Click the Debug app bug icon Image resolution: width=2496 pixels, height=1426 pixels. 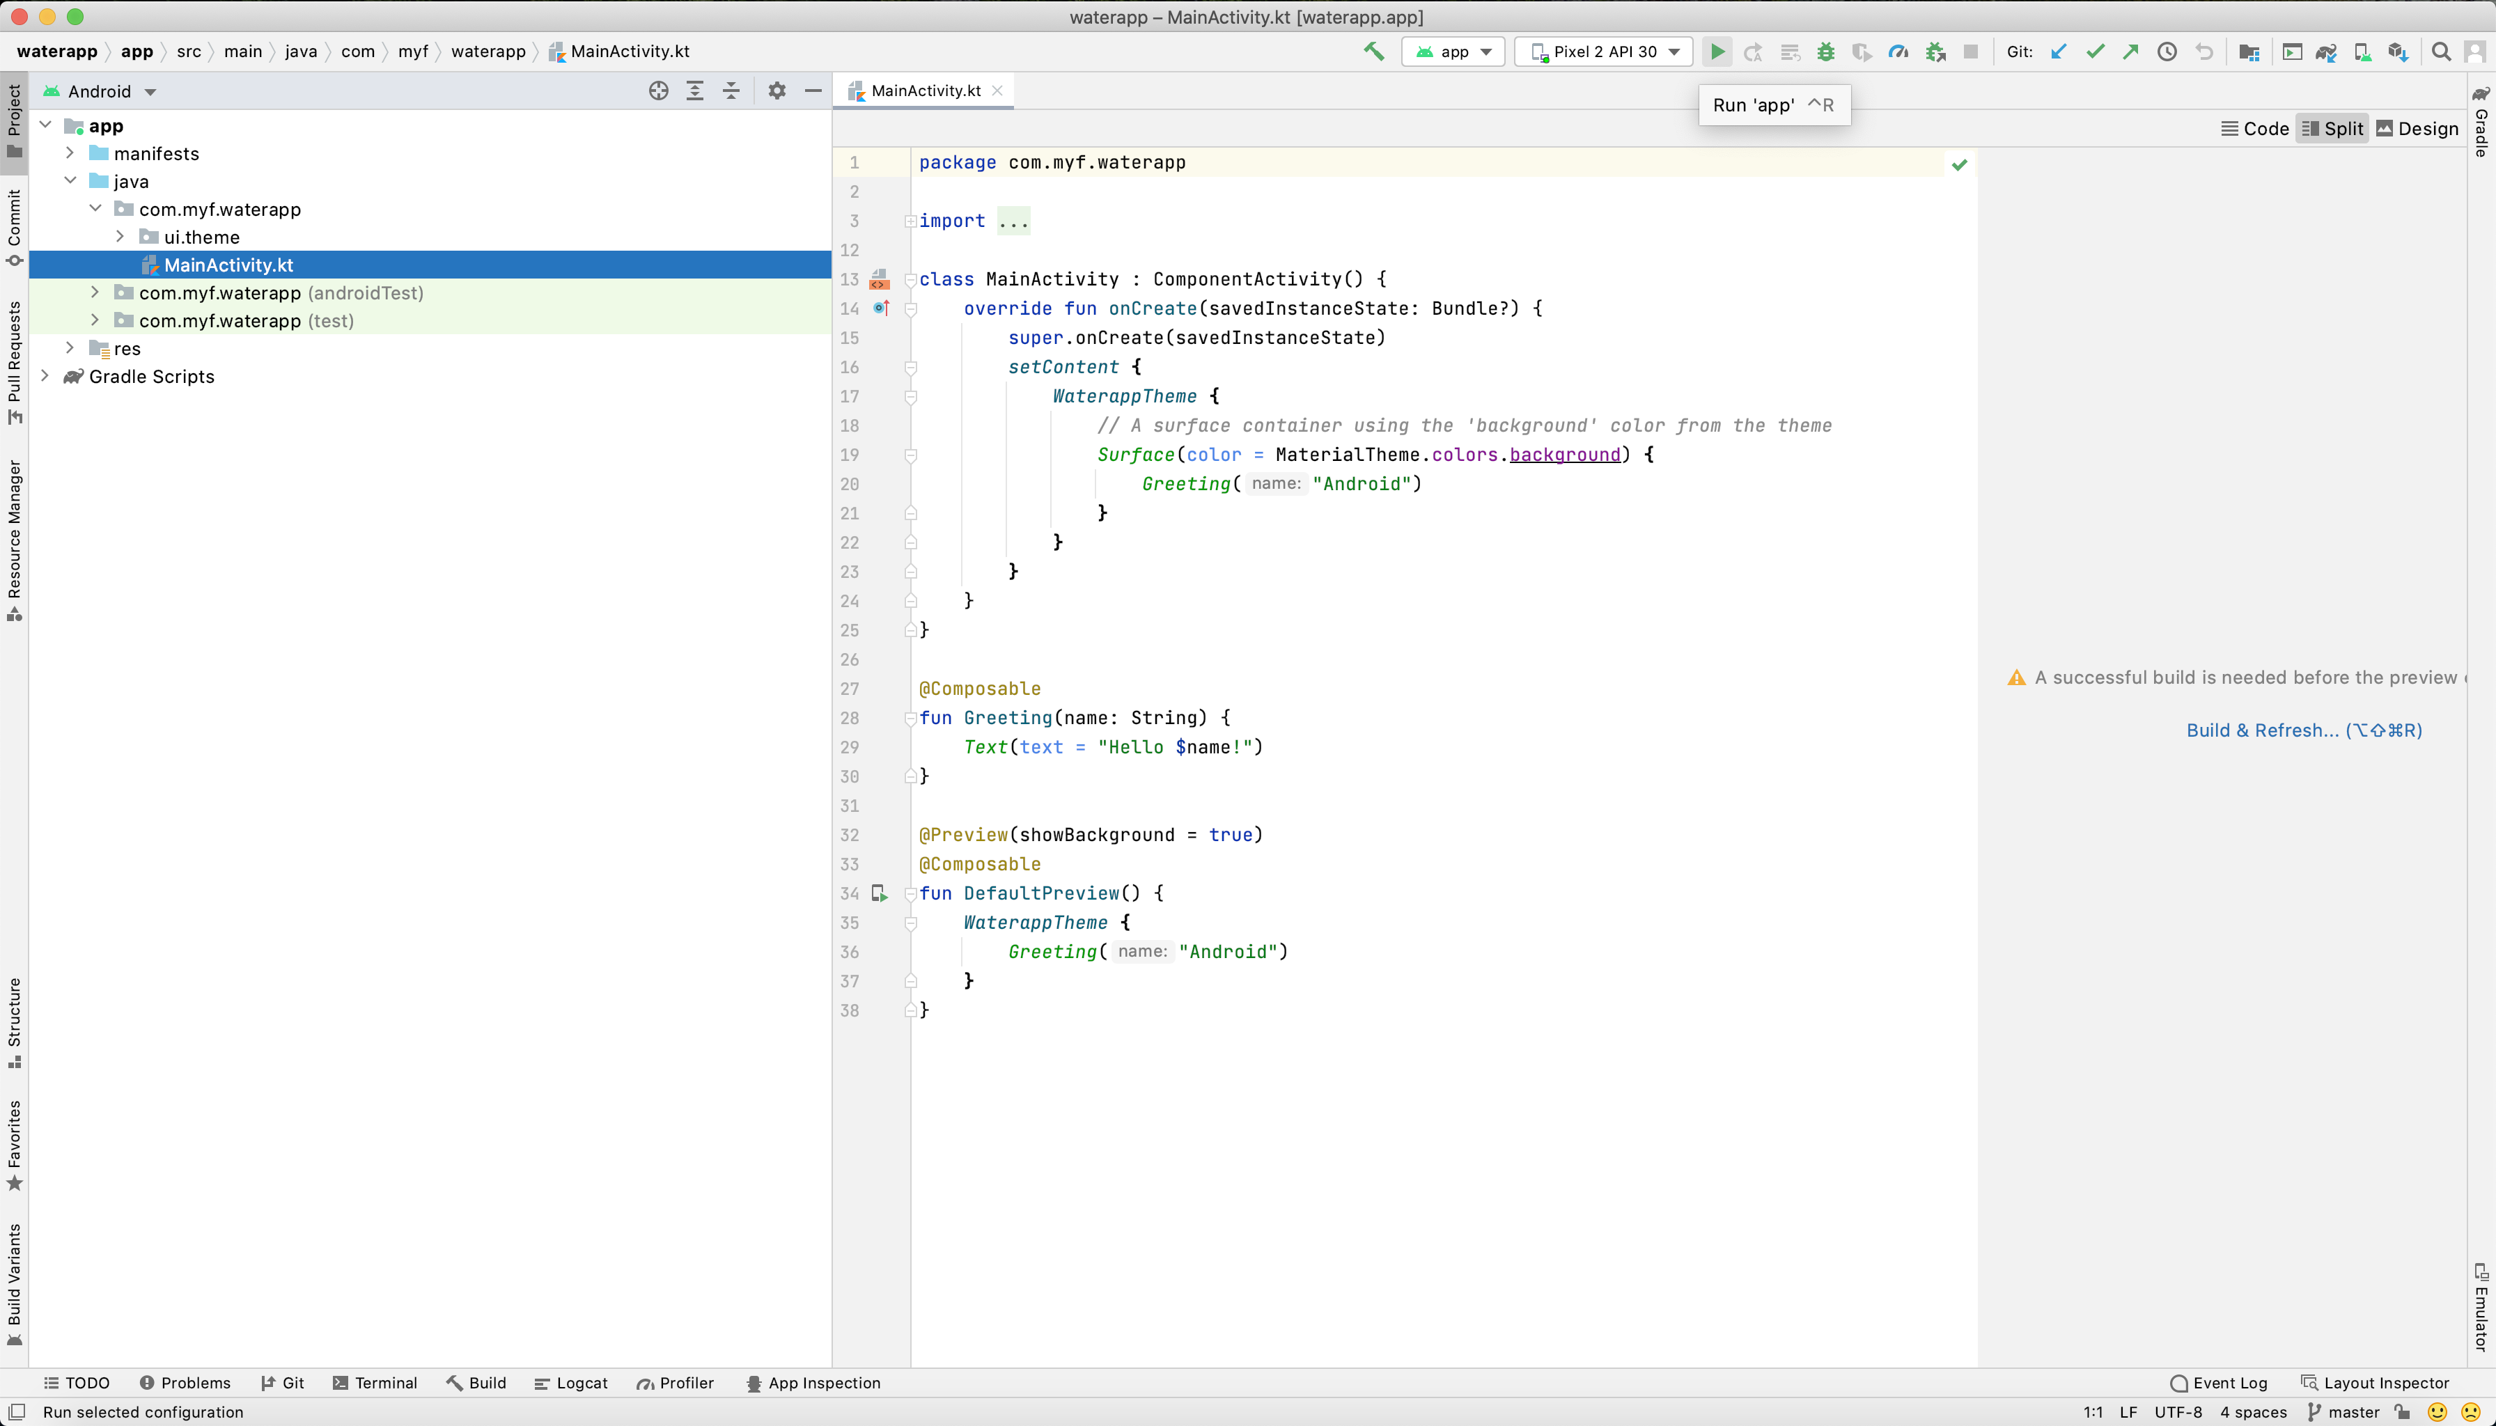1825,51
